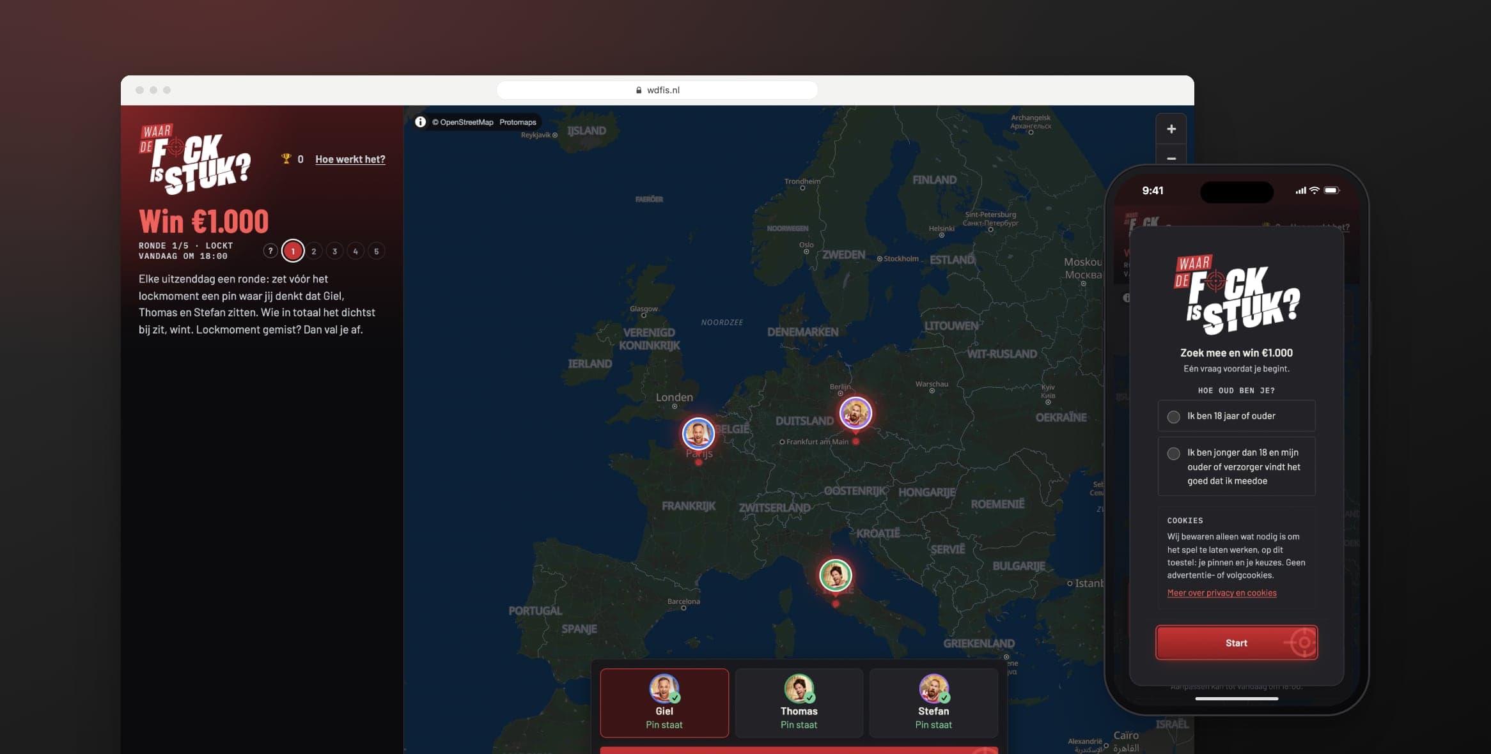
Task: Click the Stockholm label on the map
Action: point(901,259)
